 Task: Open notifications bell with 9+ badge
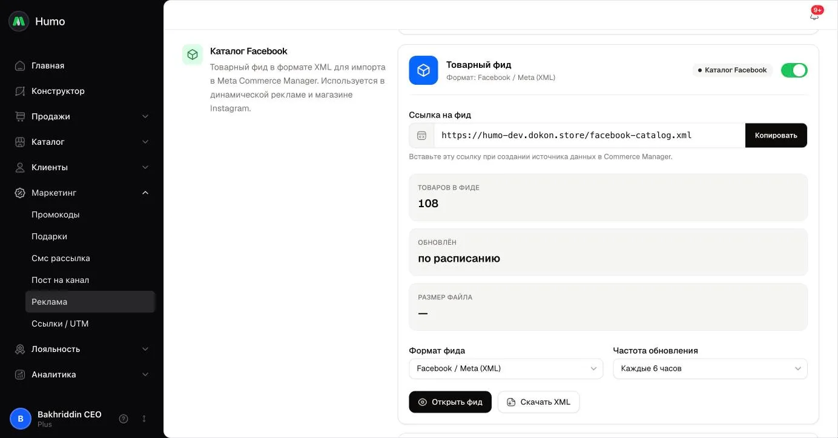[814, 16]
